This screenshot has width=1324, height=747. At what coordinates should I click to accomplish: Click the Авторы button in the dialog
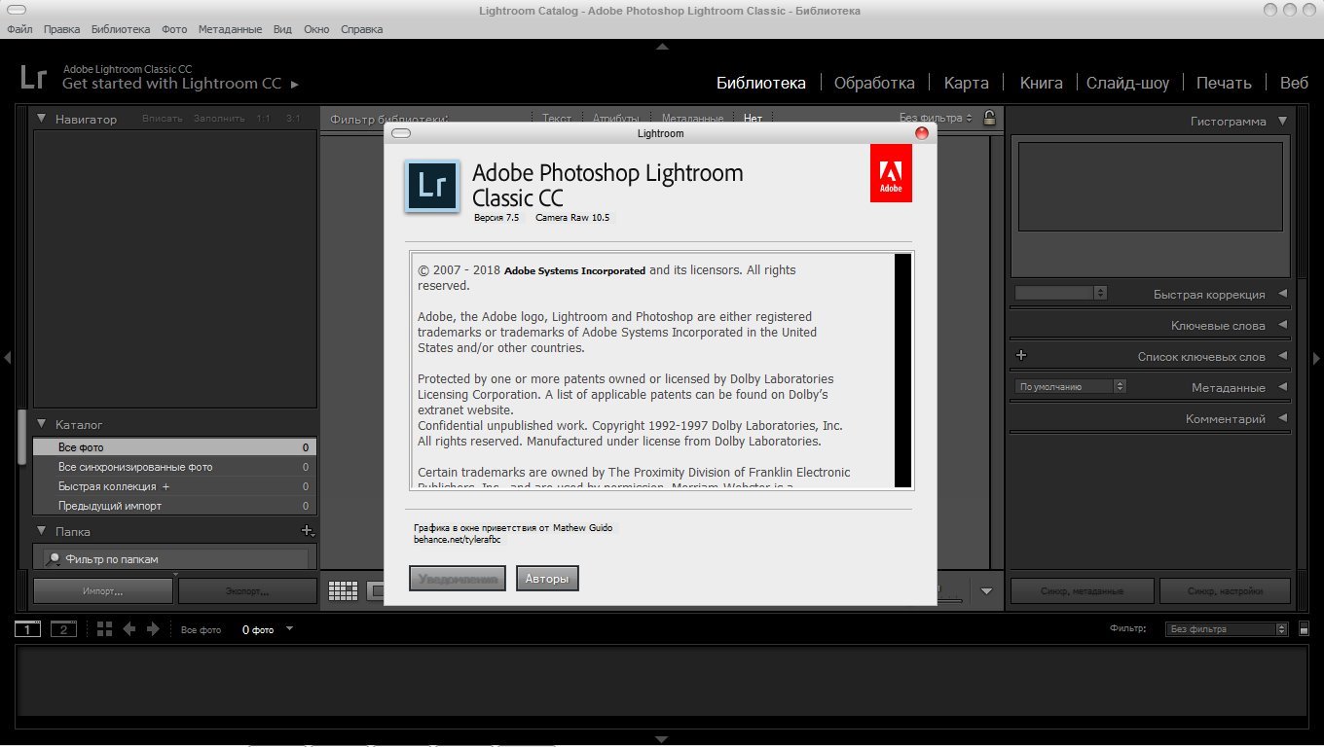547,579
